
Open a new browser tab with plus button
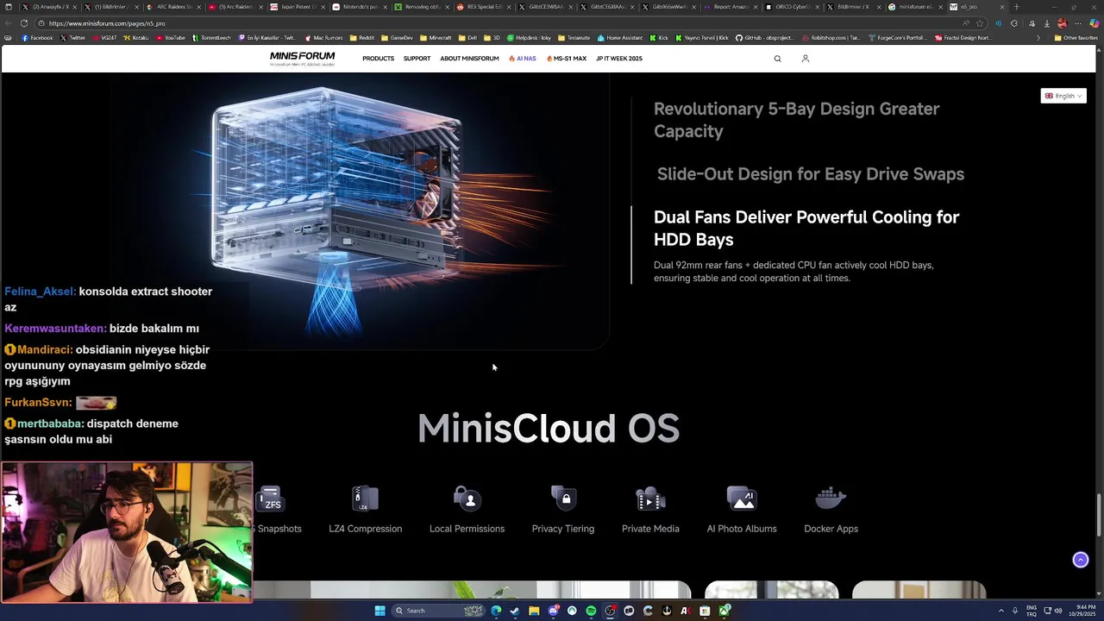tap(1016, 7)
